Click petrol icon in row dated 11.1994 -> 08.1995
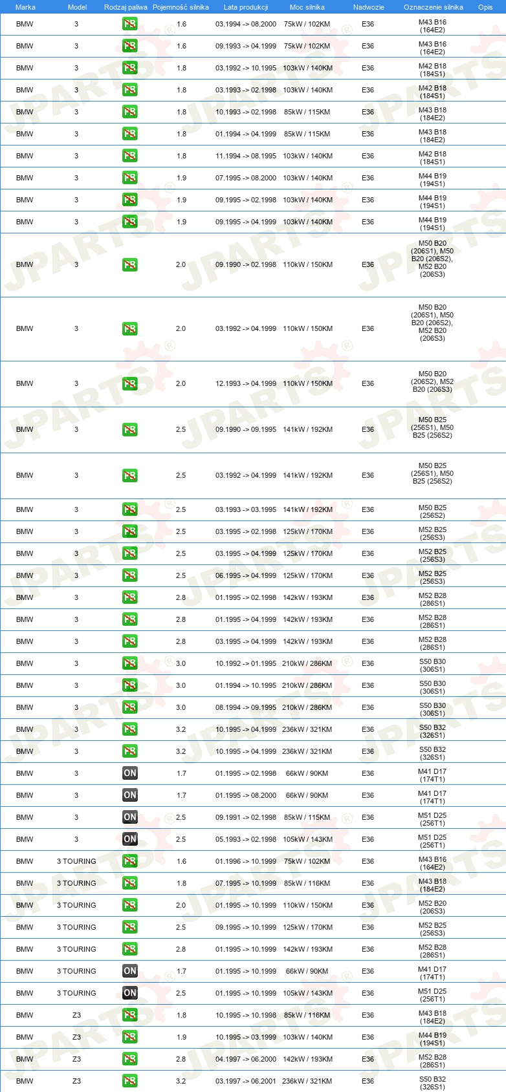This screenshot has width=506, height=1092. point(130,156)
